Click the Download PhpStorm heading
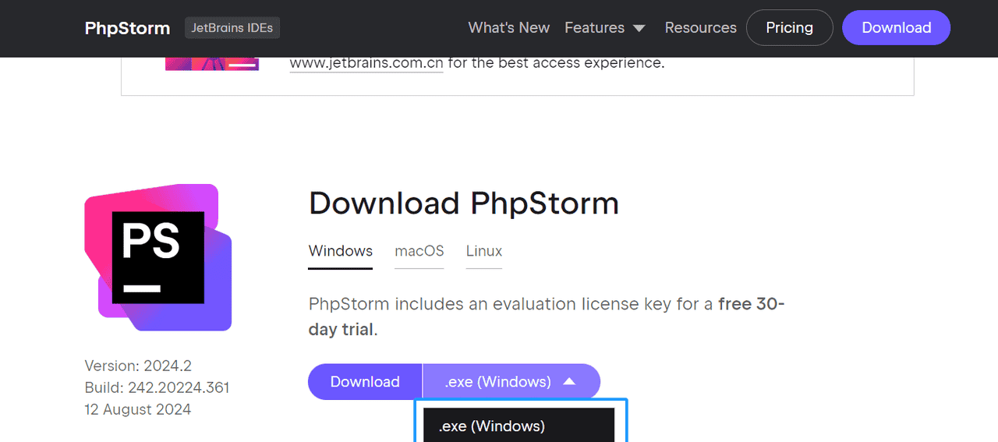 464,203
